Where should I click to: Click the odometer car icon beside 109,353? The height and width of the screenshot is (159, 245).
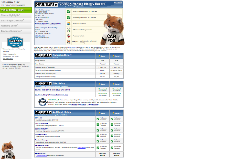click(69, 42)
